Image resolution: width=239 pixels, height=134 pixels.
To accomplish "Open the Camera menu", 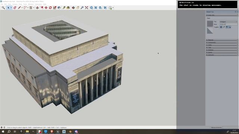I will (x=15, y=4).
